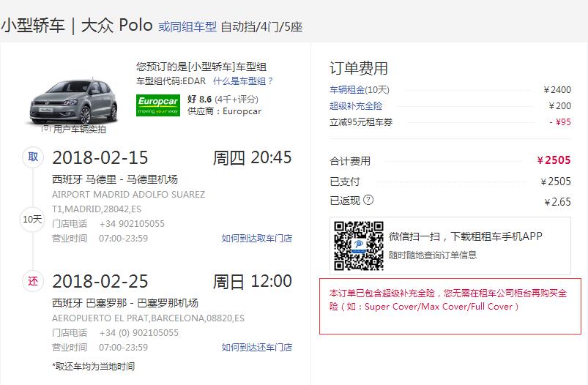Screen dimensions: 588x385
Task: Click the red ¥2505 total amount
Action: pyautogui.click(x=554, y=160)
